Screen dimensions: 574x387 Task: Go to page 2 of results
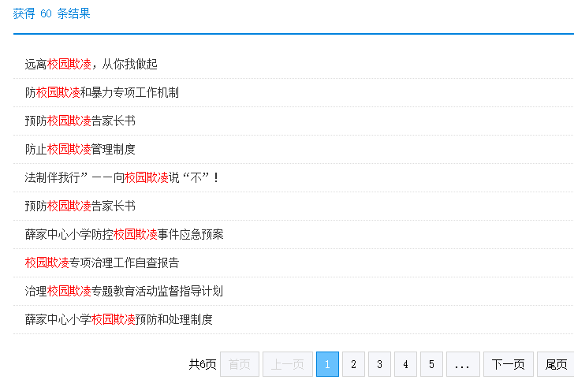tap(353, 364)
